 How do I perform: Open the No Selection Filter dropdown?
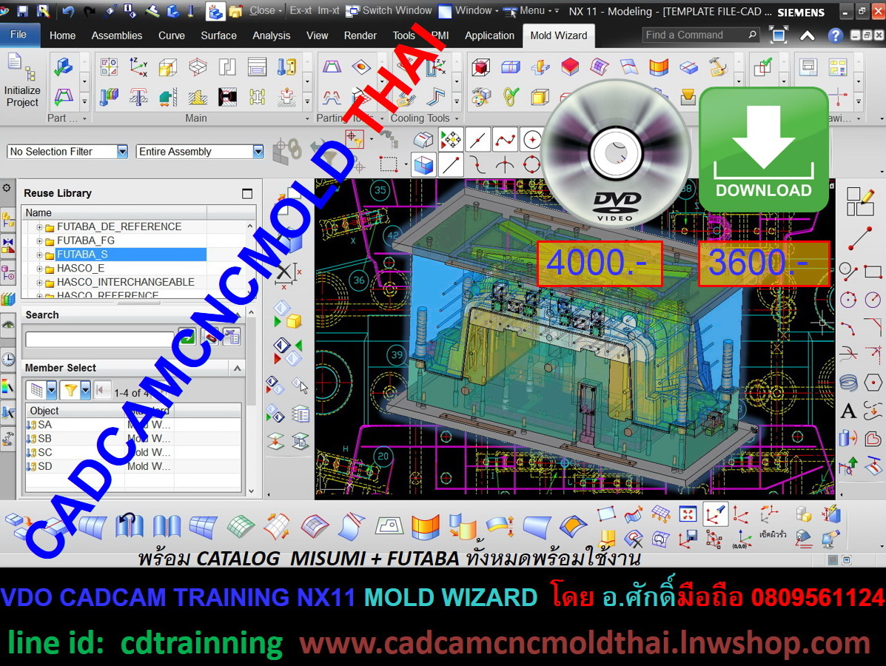click(x=67, y=152)
